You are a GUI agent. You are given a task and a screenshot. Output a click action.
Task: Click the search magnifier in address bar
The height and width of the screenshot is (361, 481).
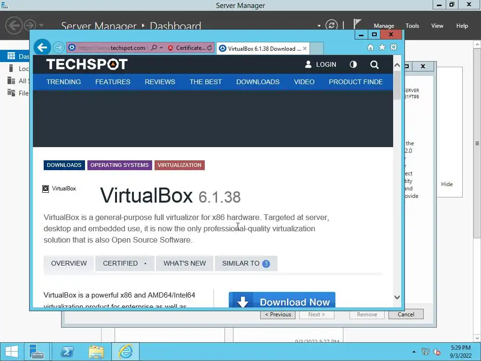[154, 48]
